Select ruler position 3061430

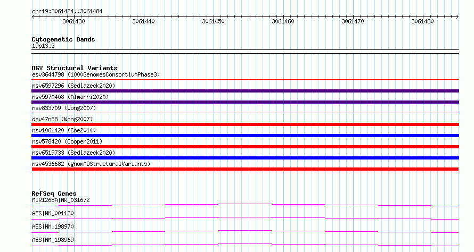click(x=73, y=21)
